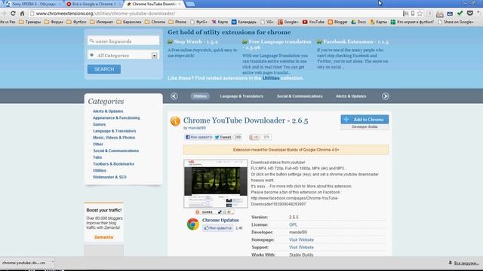Click the Pocket shield extension icon
The width and height of the screenshot is (483, 271).
click(470, 14)
